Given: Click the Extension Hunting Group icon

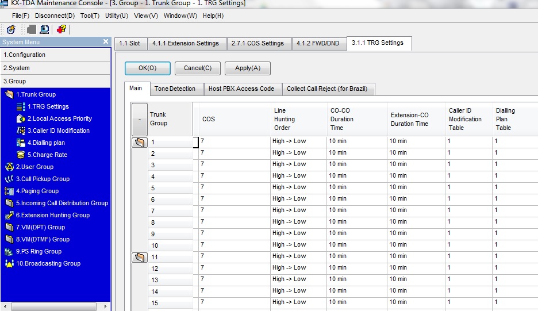Looking at the screenshot, I should tap(9, 215).
